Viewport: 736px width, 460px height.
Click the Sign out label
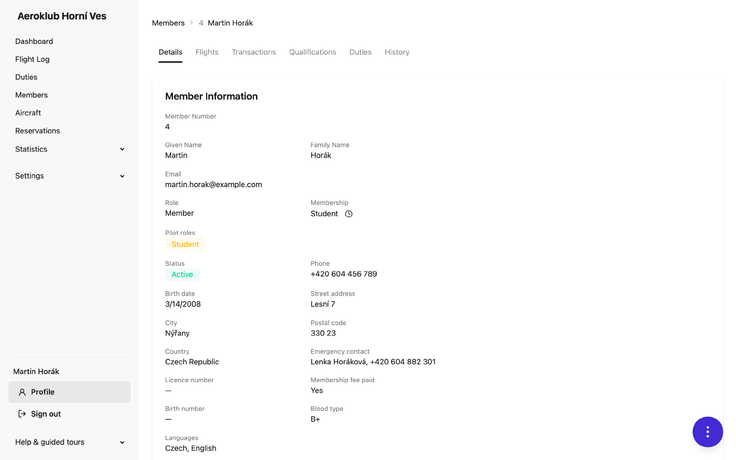tap(46, 414)
